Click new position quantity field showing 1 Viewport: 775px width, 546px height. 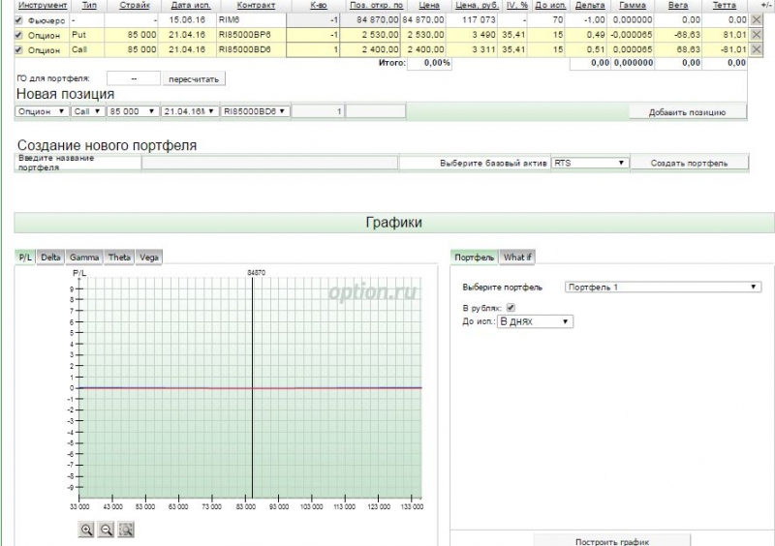coord(318,111)
